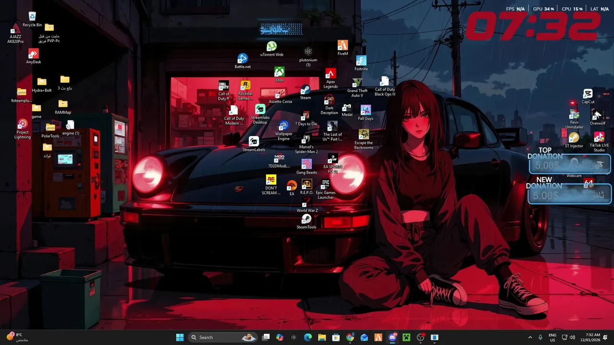Open Microsoft Store from taskbar
This screenshot has height=345, width=614.
336,337
